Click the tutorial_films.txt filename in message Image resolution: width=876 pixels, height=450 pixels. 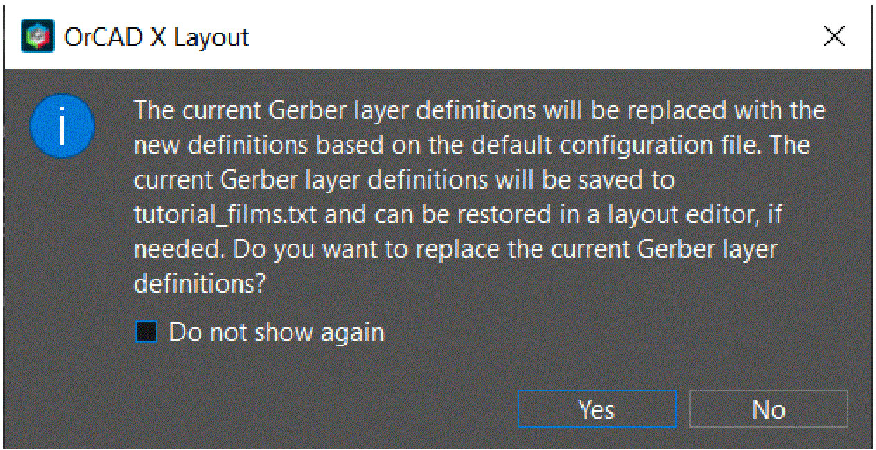226,214
